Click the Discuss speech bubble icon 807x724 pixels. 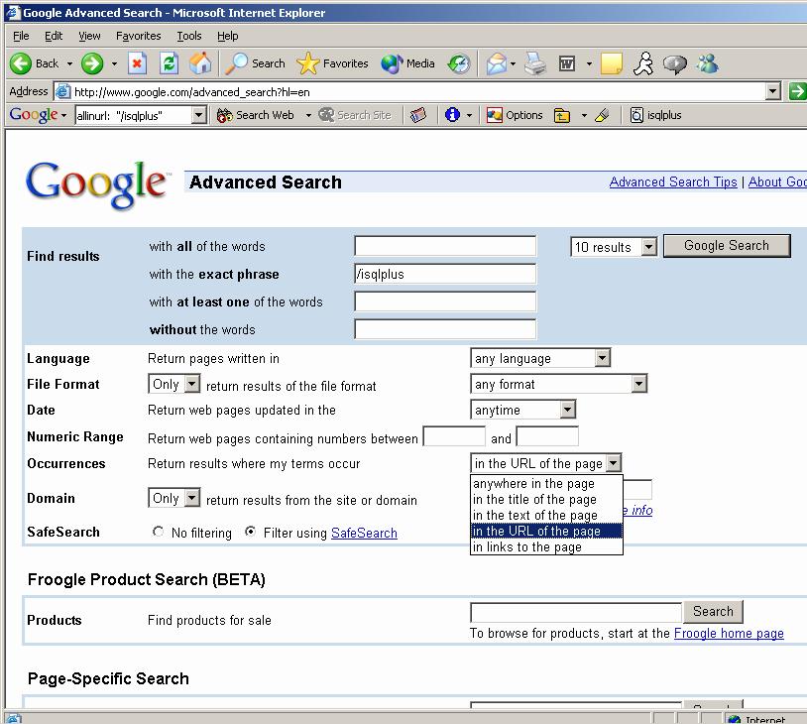(675, 63)
